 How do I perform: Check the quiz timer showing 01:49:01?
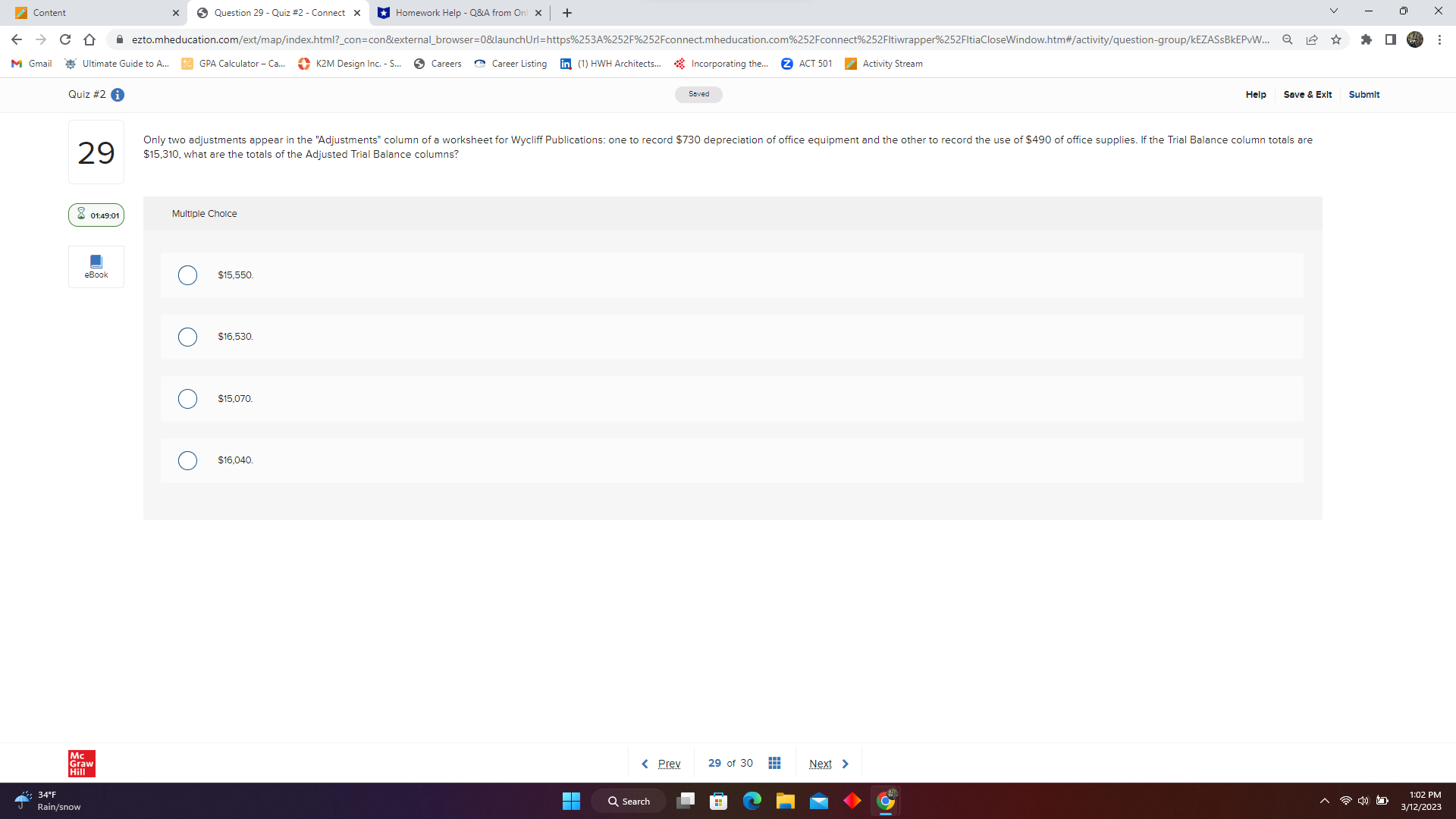(96, 215)
